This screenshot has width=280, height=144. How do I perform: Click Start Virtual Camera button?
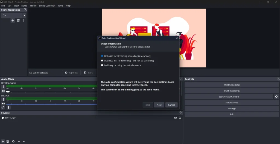click(229, 96)
